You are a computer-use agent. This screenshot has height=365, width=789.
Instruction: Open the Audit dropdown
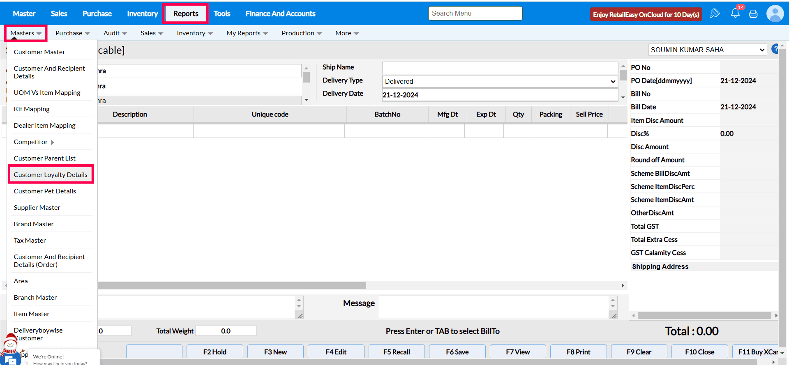pos(115,33)
